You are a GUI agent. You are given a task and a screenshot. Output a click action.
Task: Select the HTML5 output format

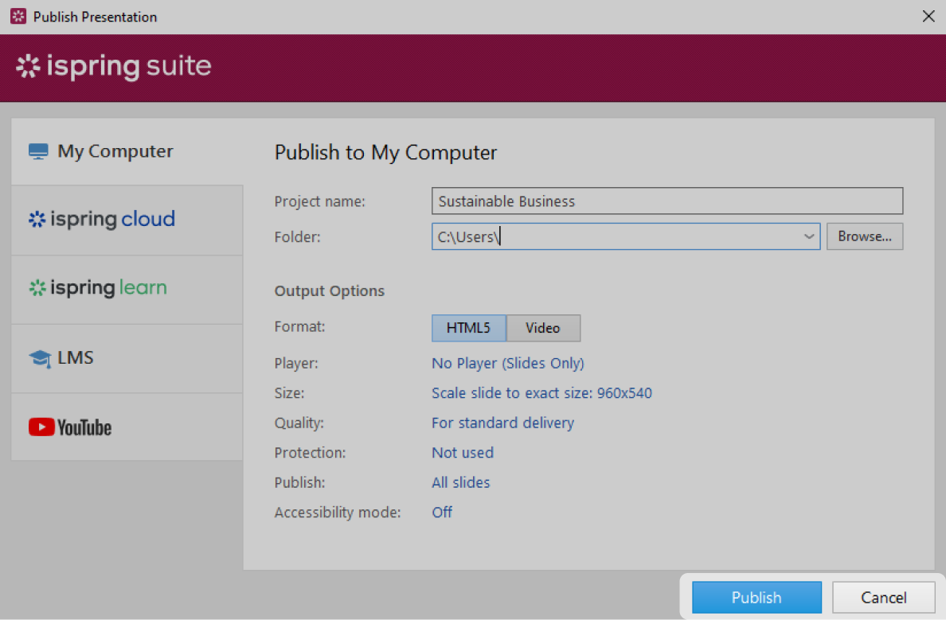(x=468, y=328)
